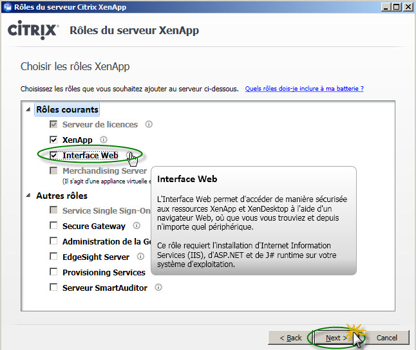Go back with the Back button
The image size is (416, 350).
(x=291, y=338)
